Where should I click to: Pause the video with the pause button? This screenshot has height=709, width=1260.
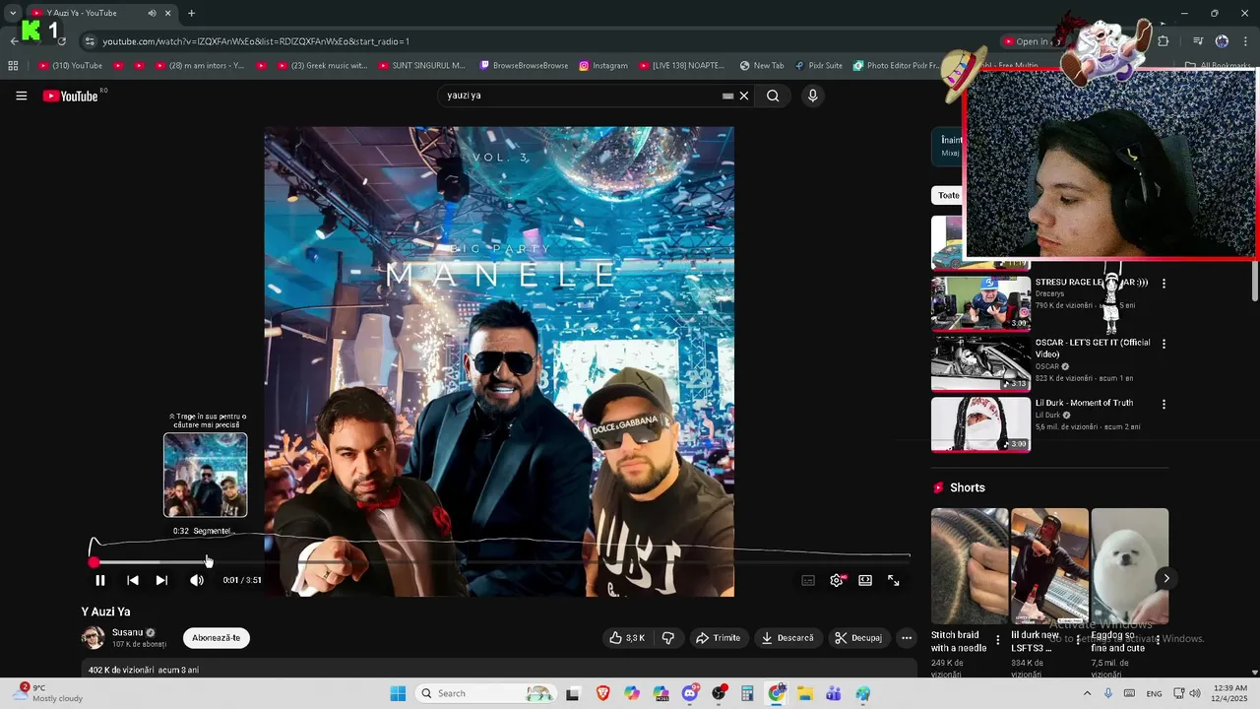[x=99, y=580]
